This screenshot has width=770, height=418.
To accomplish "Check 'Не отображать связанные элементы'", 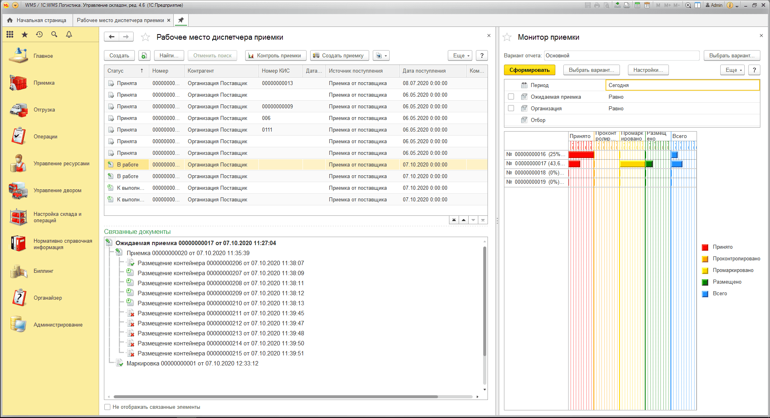I will click(108, 407).
